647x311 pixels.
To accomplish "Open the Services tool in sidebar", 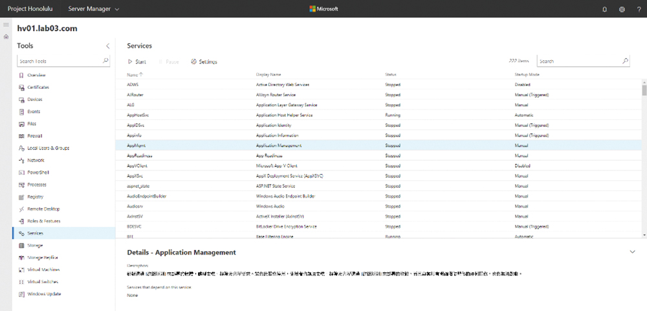I will coord(64,233).
